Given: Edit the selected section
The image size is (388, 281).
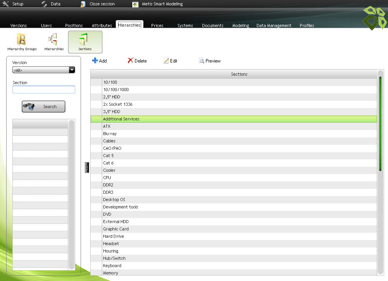Looking at the screenshot, I should [170, 61].
